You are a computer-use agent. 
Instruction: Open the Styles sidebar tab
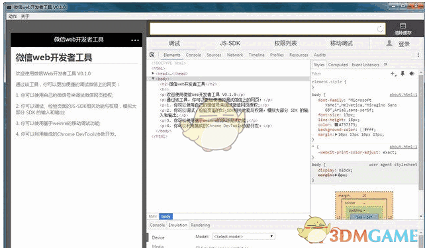319,65
